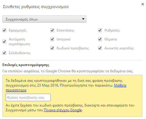Open the 'Μάθετε περισσότερα' link
Viewport: 146px width, 119px height.
[x=120, y=85]
